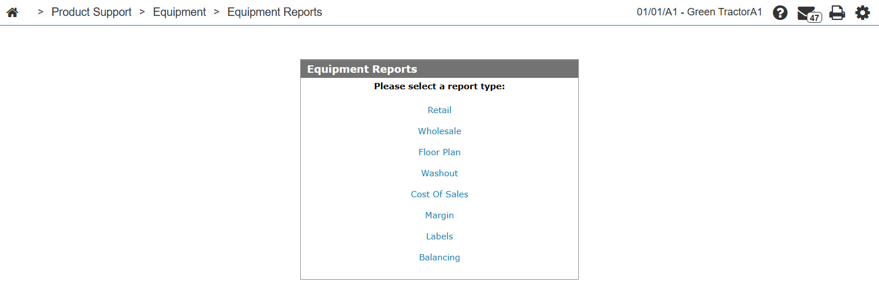Select the Floor Plan report

coord(439,152)
